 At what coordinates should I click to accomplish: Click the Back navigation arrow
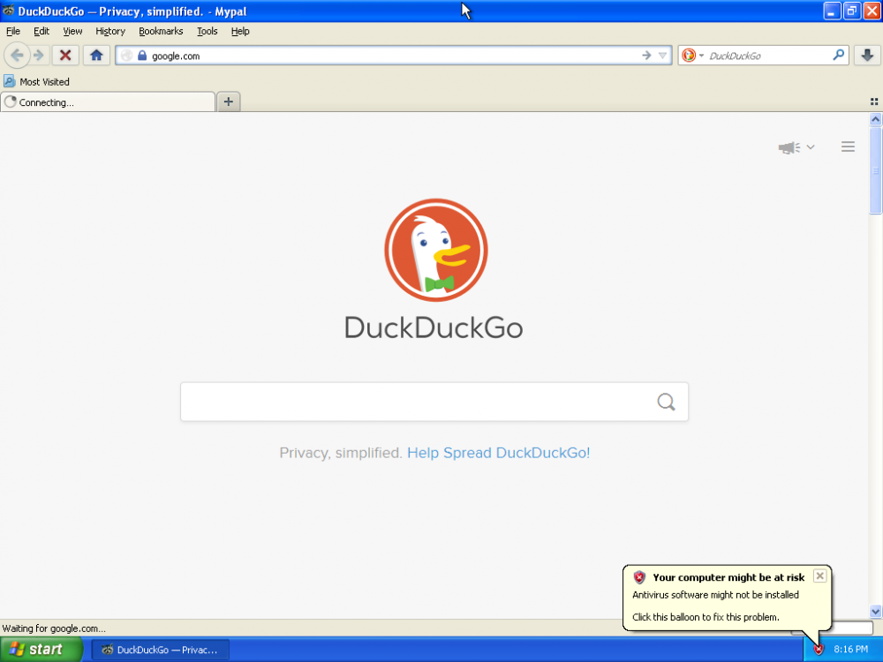16,55
